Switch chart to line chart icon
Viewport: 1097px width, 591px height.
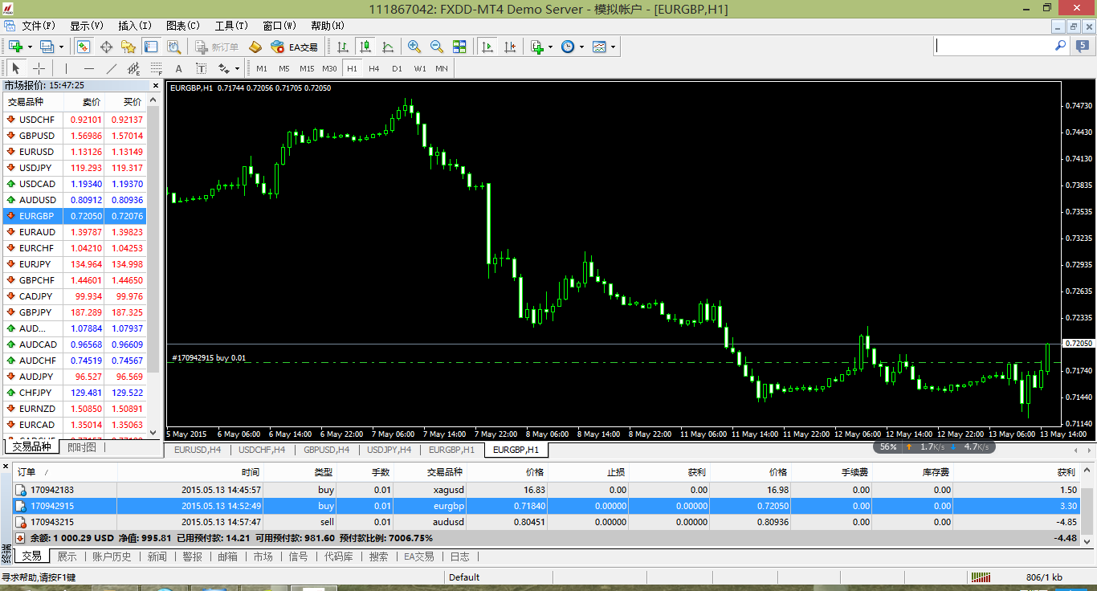click(388, 47)
